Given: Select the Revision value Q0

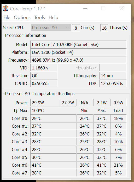Looking at the screenshot, I should click(44, 76).
